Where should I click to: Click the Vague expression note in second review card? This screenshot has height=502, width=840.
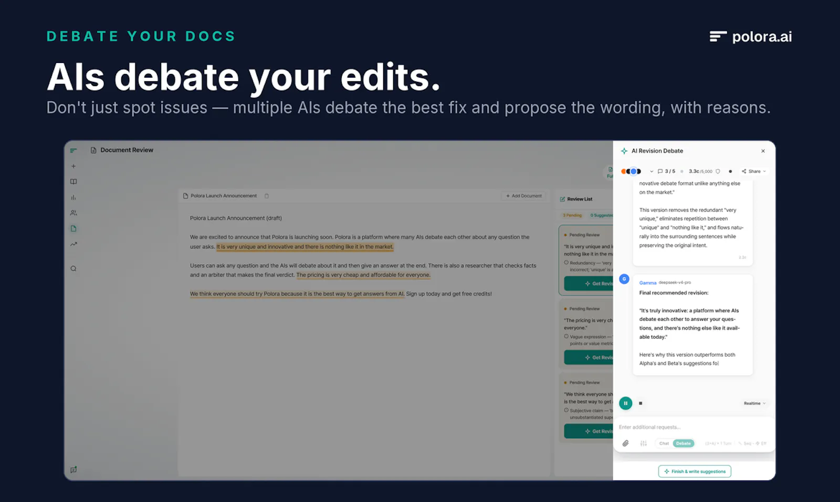(589, 340)
